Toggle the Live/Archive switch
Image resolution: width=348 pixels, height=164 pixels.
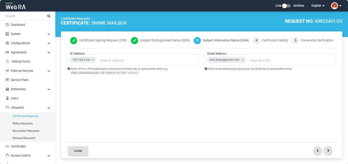tap(286, 6)
